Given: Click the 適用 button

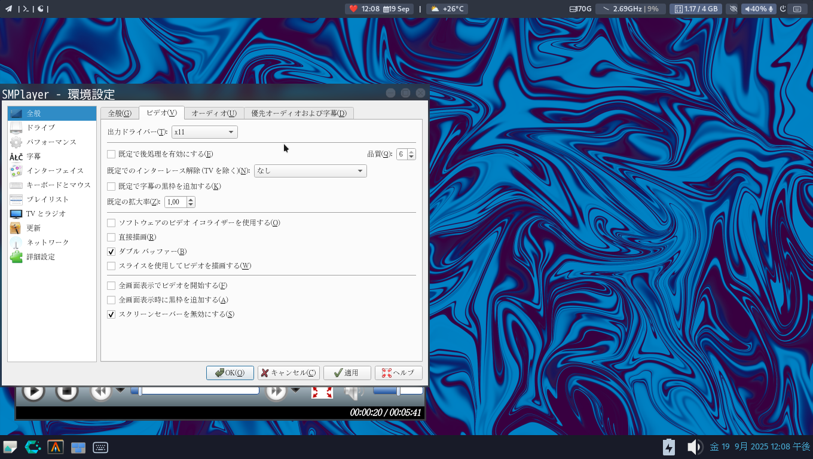Looking at the screenshot, I should click(x=347, y=373).
